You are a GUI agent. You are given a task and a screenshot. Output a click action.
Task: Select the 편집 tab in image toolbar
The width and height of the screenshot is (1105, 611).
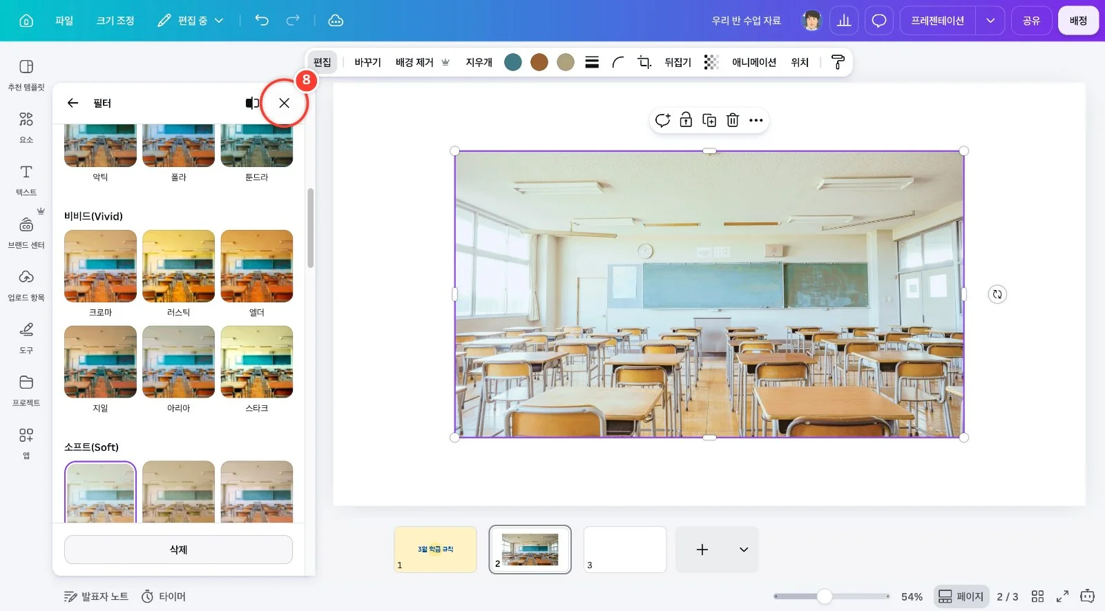(323, 62)
